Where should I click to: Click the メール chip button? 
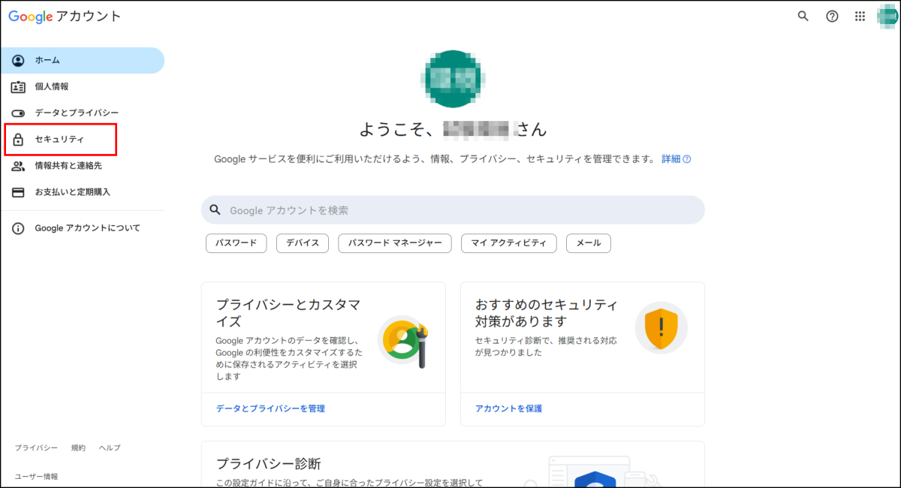tap(589, 243)
